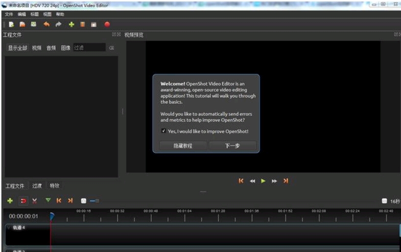This screenshot has width=401, height=252.
Task: Jump to end in preview controls
Action: 285,181
